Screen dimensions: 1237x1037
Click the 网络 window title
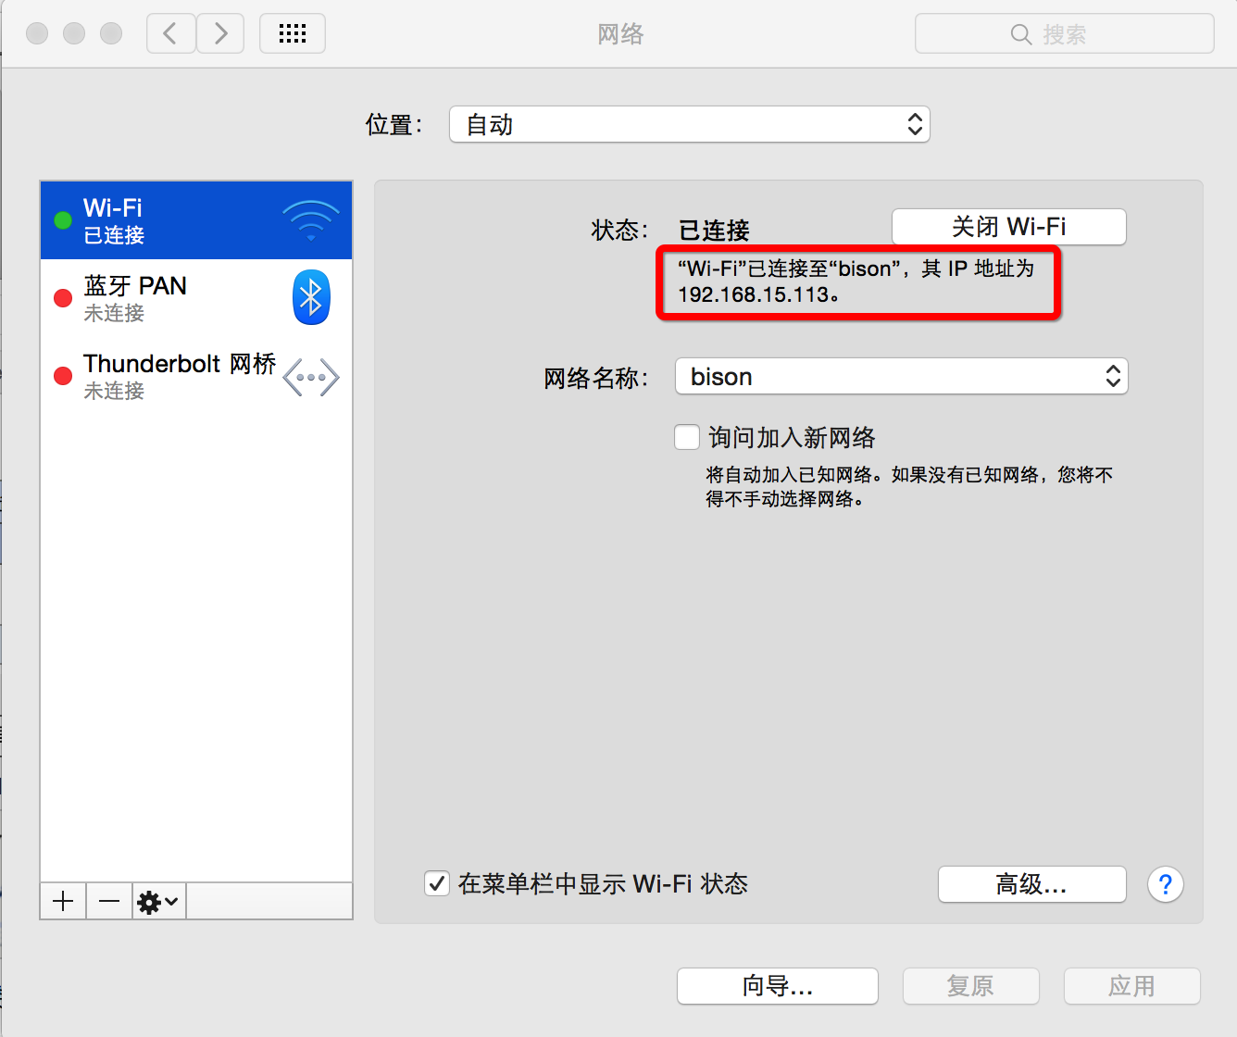tap(620, 34)
